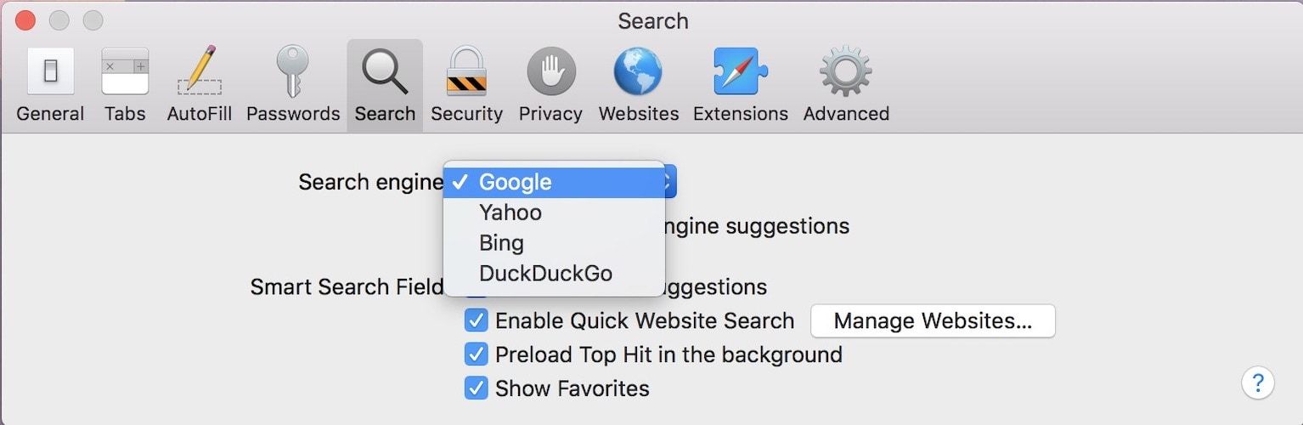Open the Passwords key icon pane
This screenshot has width=1303, height=425.
293,86
